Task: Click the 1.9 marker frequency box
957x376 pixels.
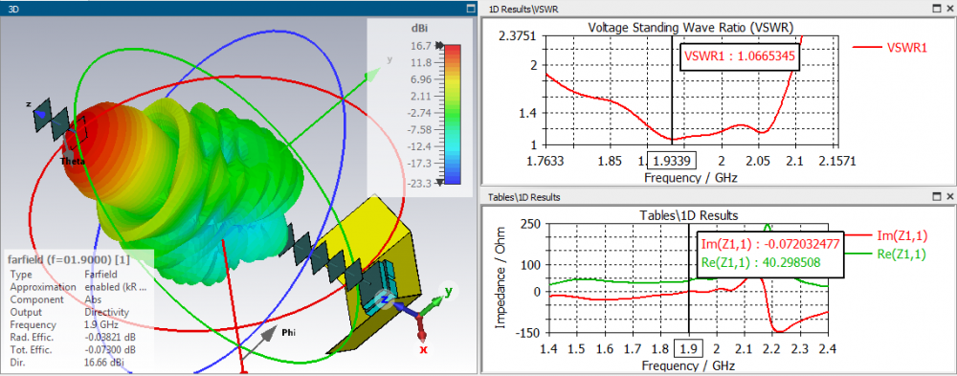Action: 688,349
